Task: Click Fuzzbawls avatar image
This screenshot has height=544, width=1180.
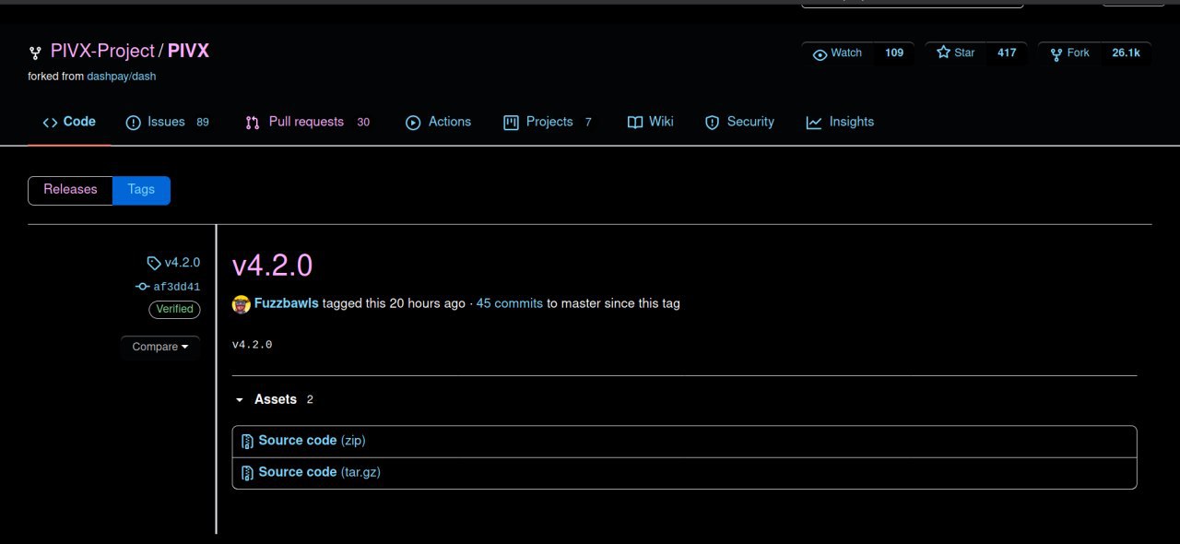Action: (242, 303)
